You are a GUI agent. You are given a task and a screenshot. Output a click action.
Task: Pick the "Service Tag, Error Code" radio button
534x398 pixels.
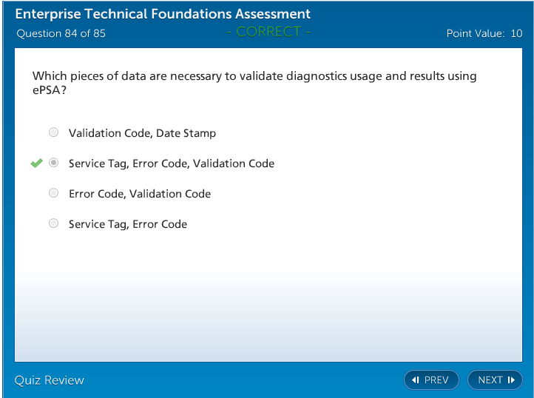(x=53, y=223)
